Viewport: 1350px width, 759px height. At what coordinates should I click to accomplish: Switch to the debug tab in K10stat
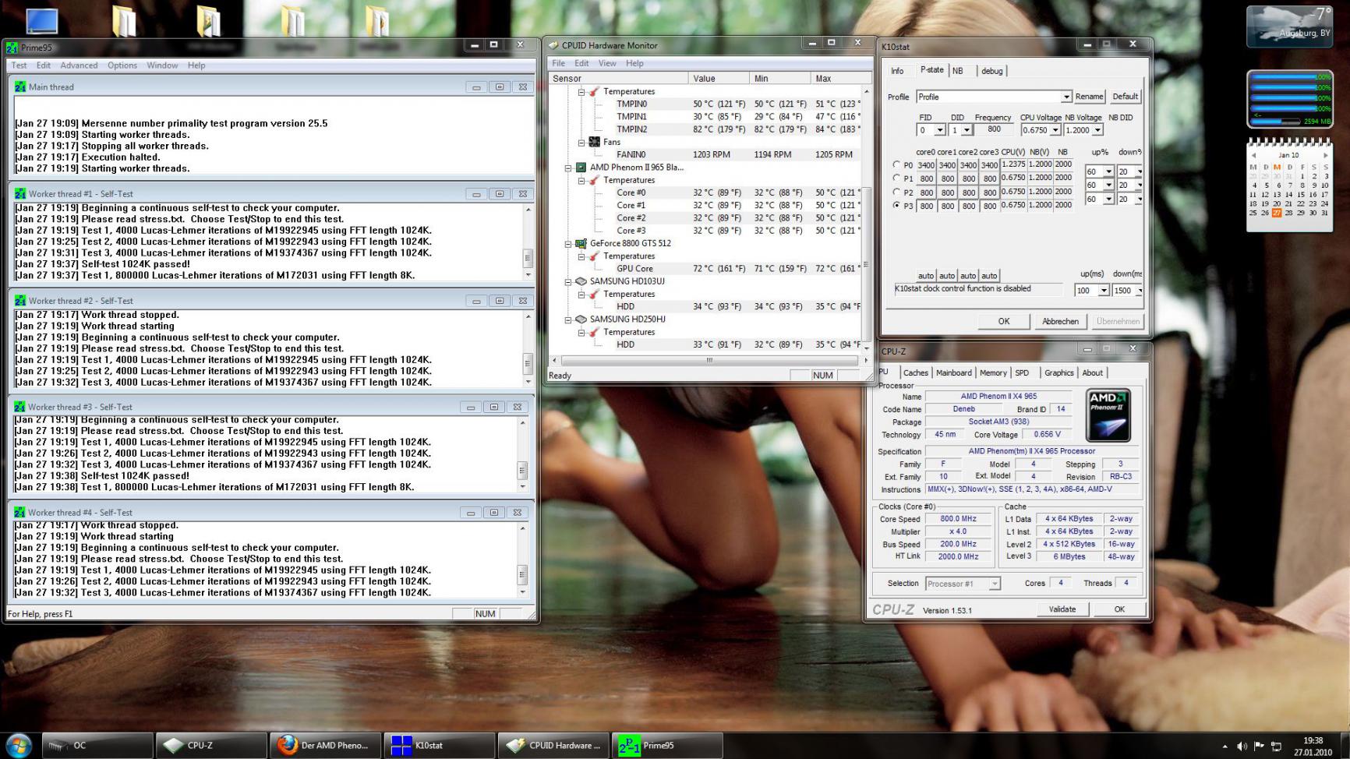tap(992, 71)
